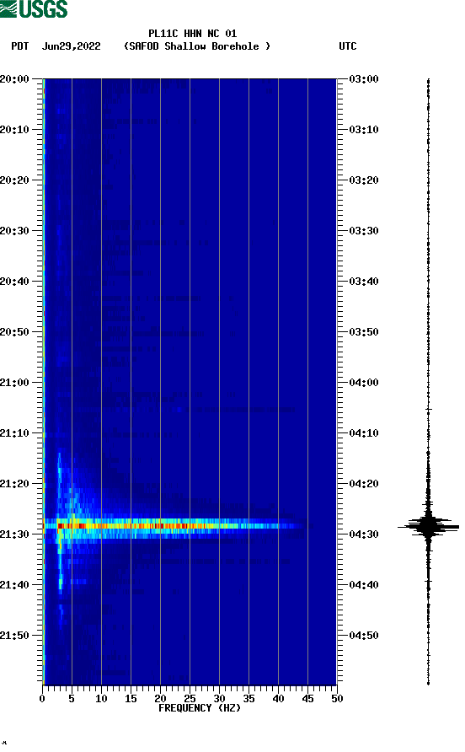
Task: Click the 21:20 PDT time label
Action: (x=14, y=483)
